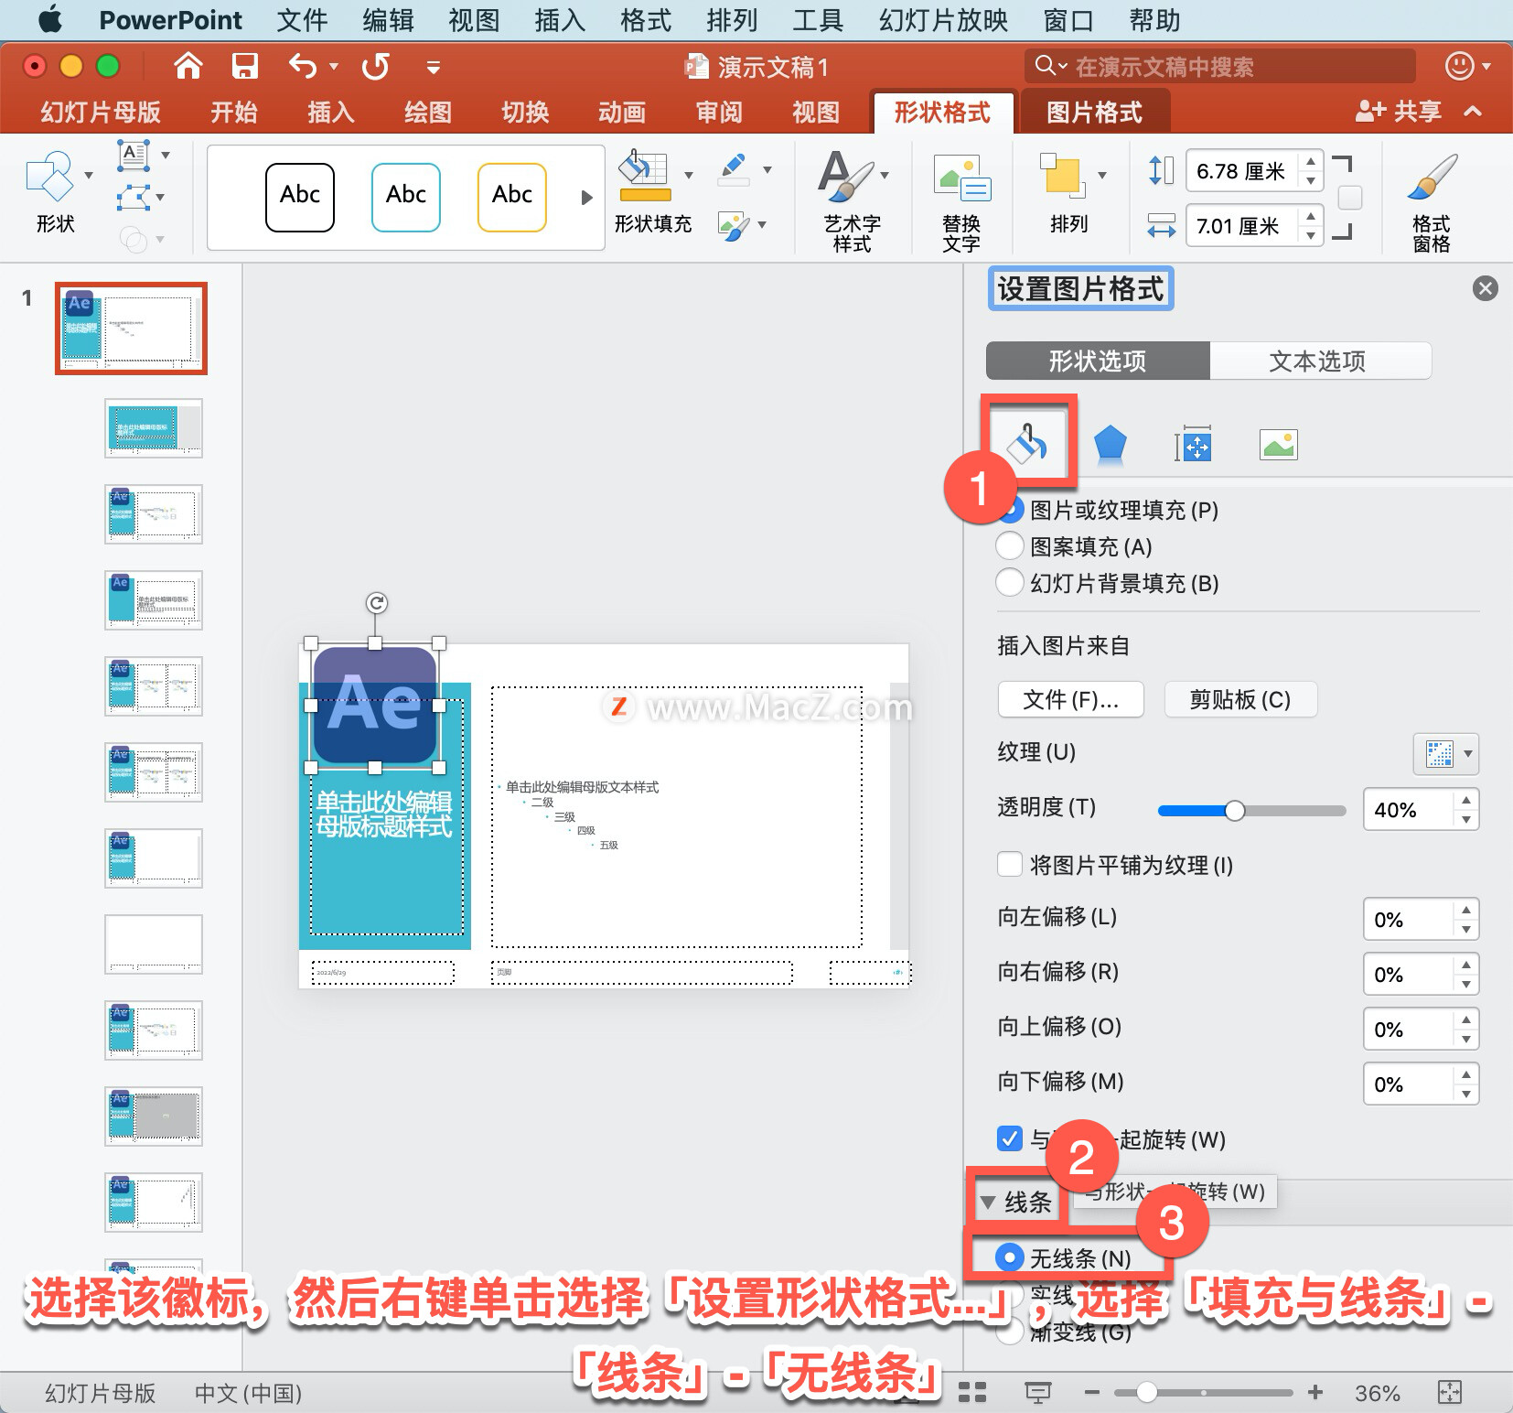The height and width of the screenshot is (1413, 1513).
Task: Click the 文件 (F)... button
Action: click(x=1070, y=700)
